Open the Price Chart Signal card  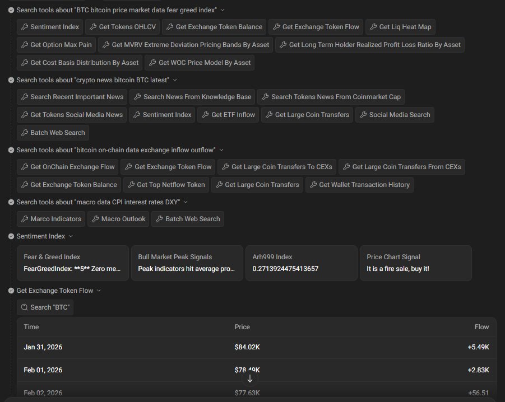pos(416,263)
